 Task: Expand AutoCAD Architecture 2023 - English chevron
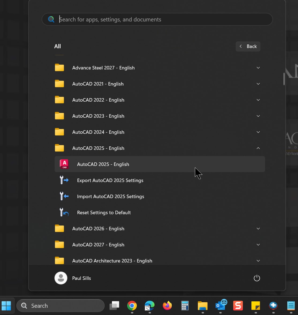click(x=258, y=261)
